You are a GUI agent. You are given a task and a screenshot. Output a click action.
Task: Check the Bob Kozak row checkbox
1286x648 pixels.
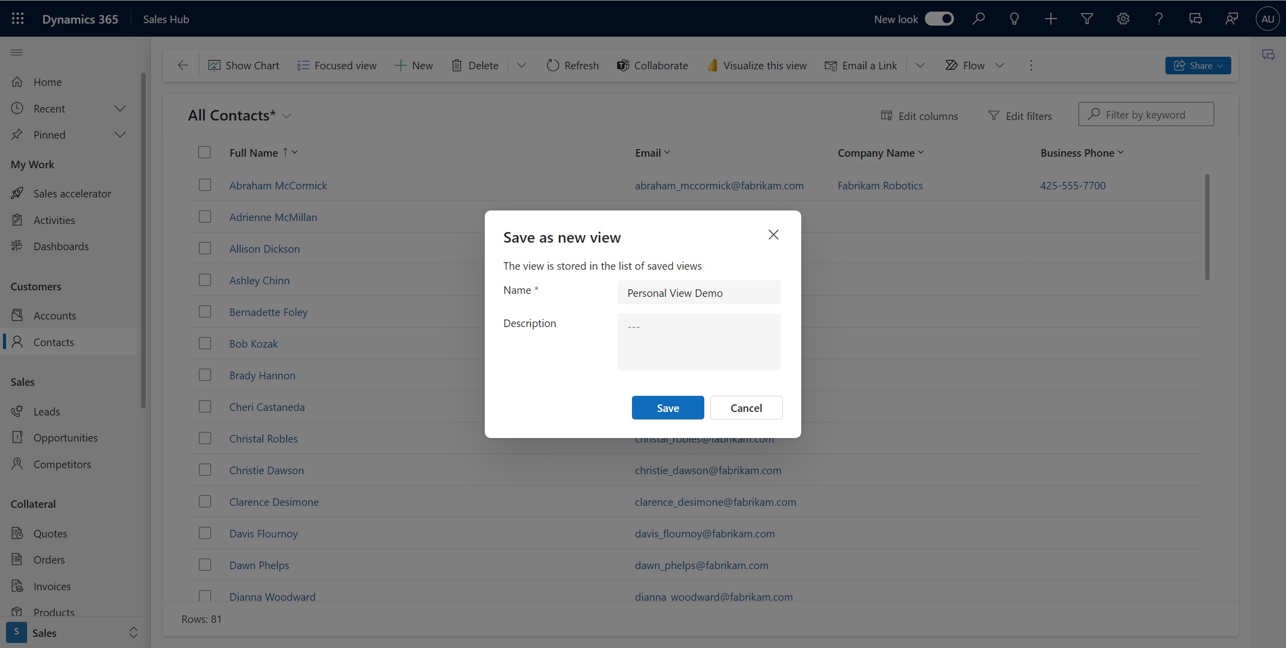[204, 343]
